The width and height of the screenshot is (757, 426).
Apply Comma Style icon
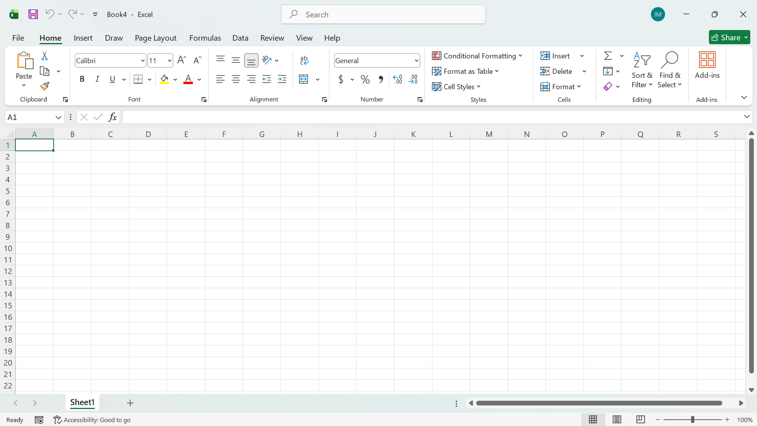(381, 79)
